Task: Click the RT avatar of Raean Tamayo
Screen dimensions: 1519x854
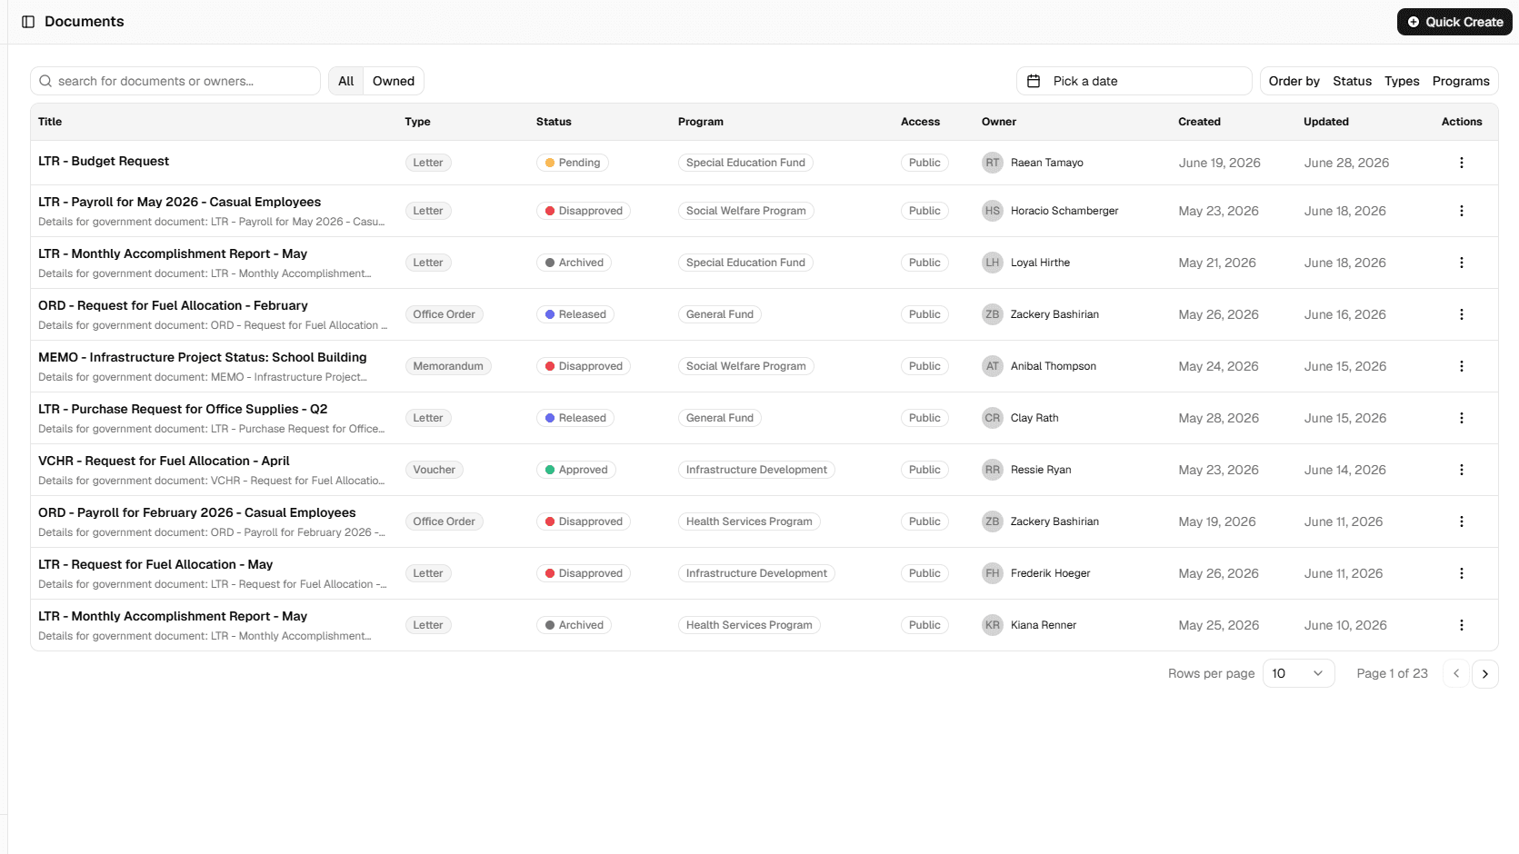Action: pos(992,163)
